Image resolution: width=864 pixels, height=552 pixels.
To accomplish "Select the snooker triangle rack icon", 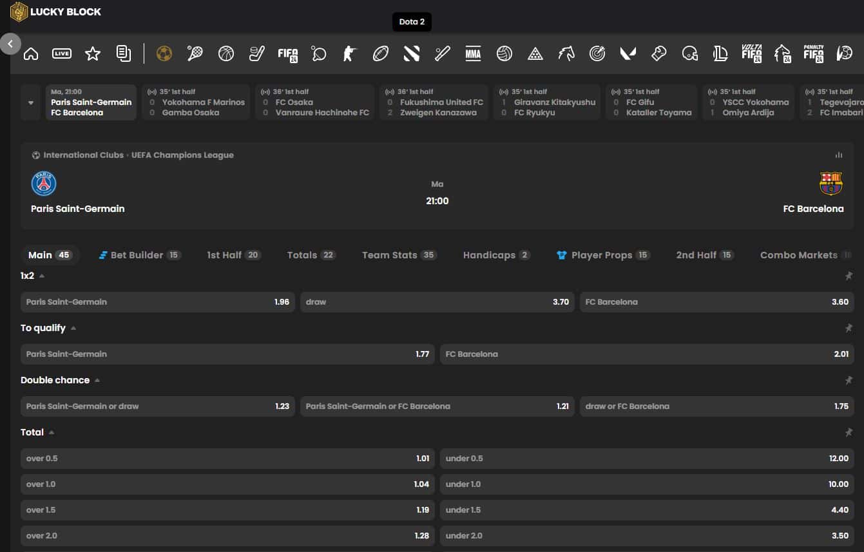I will 535,54.
